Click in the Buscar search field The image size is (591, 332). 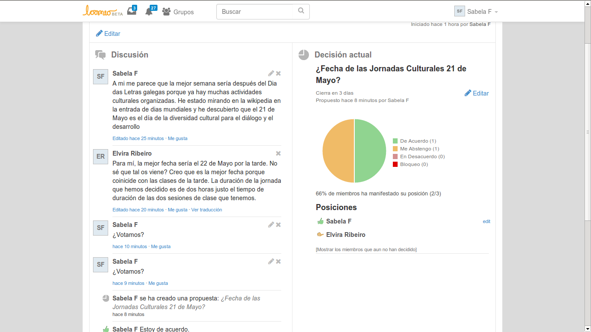click(x=257, y=12)
